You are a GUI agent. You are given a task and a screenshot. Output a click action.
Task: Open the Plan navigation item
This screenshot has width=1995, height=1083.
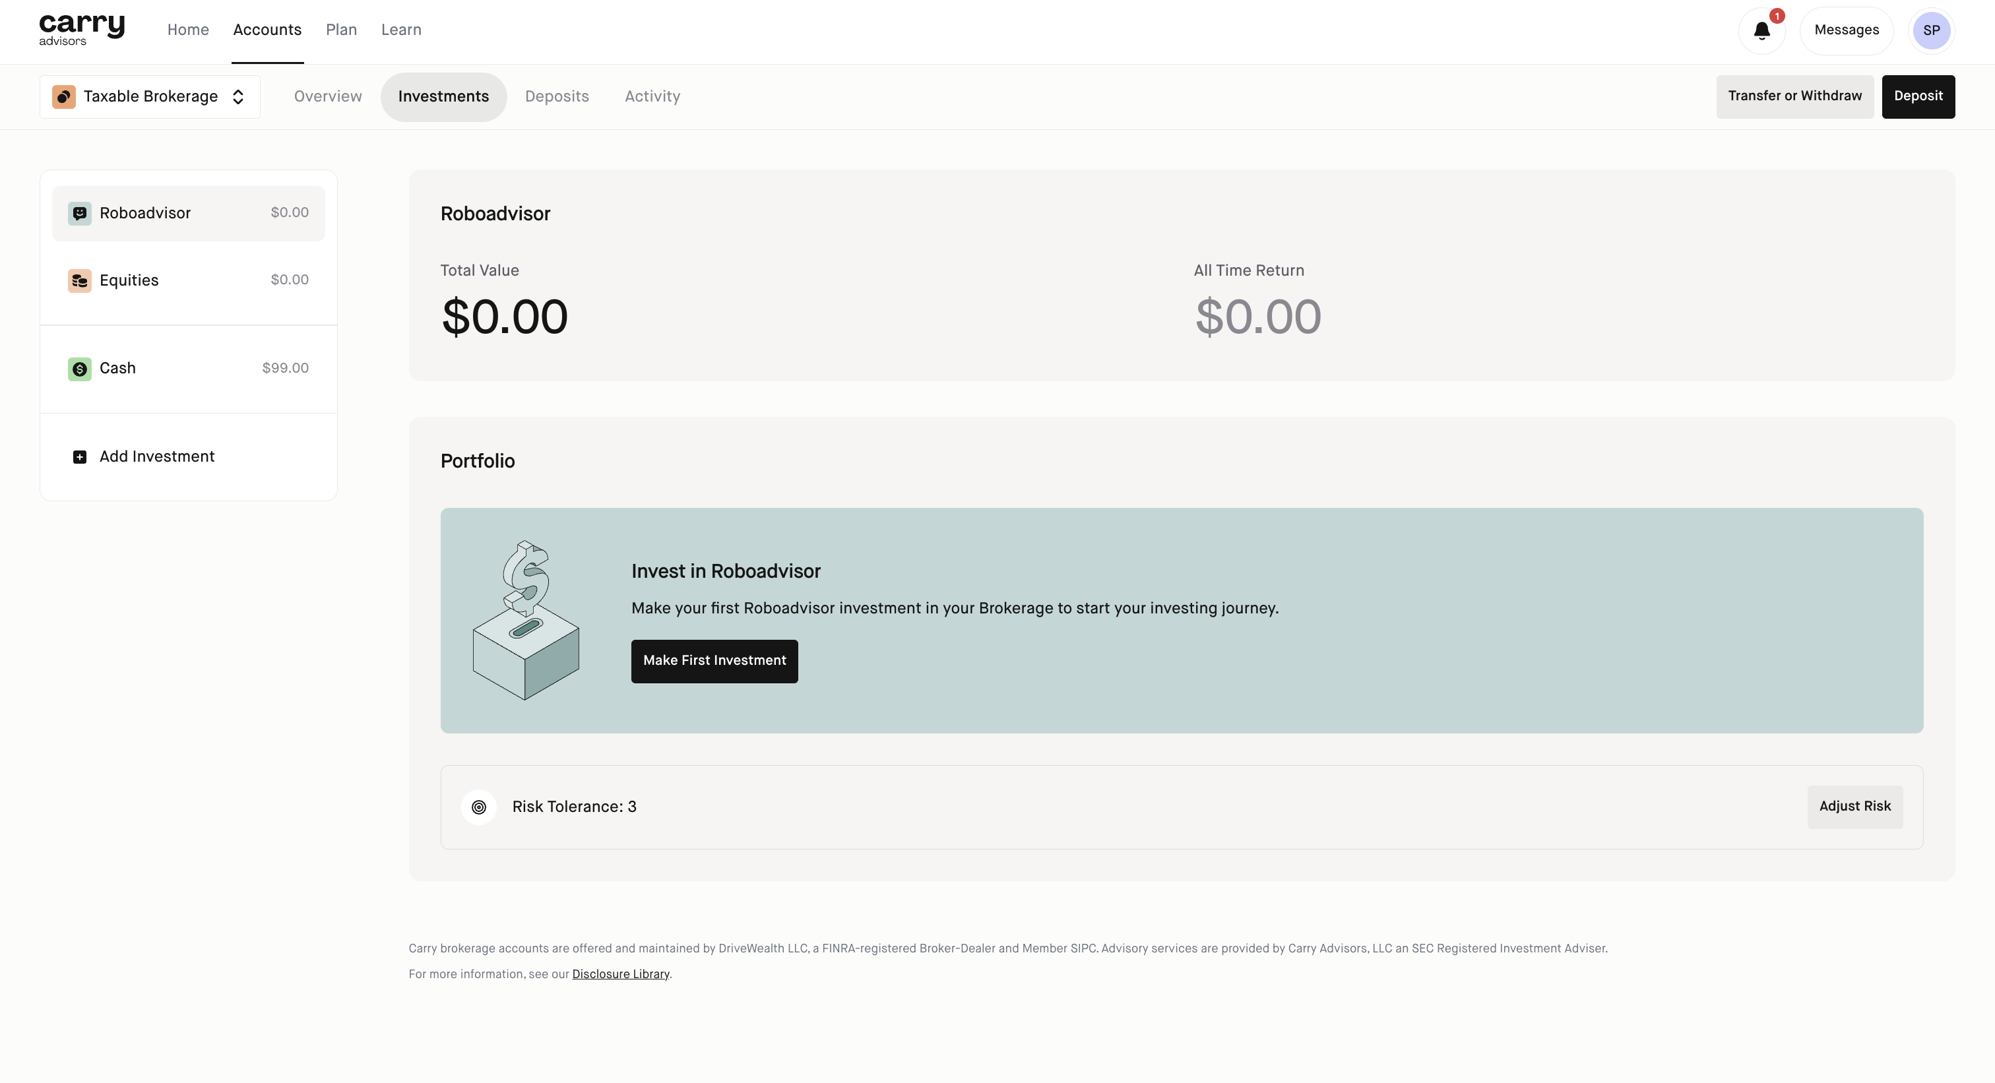pyautogui.click(x=341, y=30)
